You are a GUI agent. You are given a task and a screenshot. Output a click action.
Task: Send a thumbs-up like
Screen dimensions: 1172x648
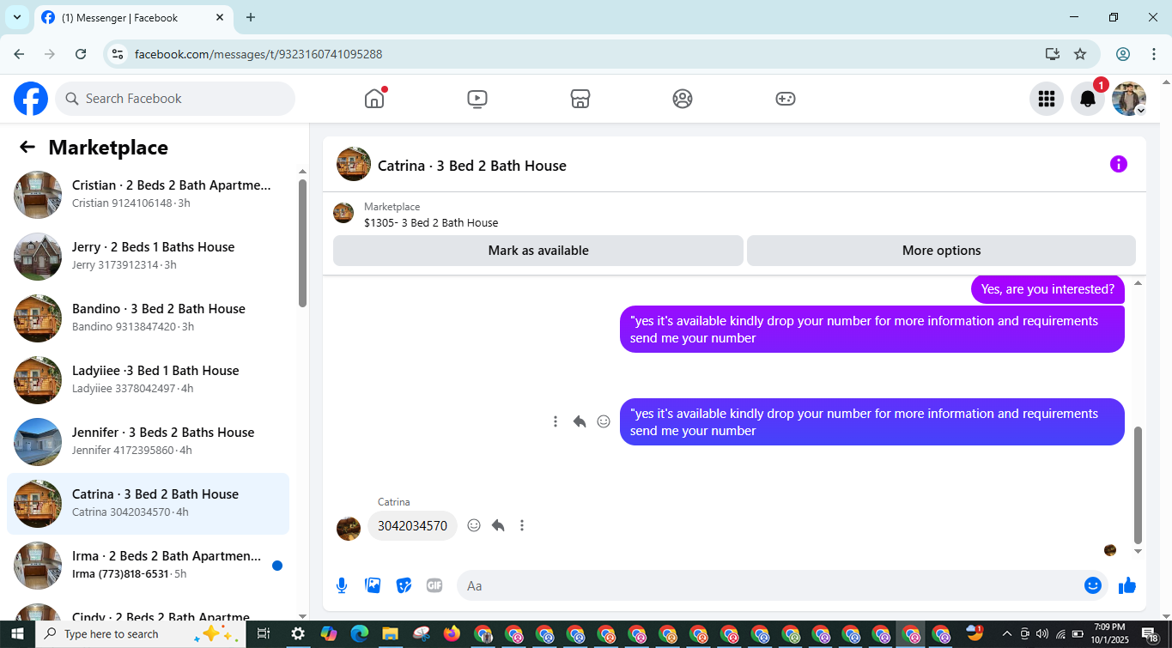point(1127,585)
